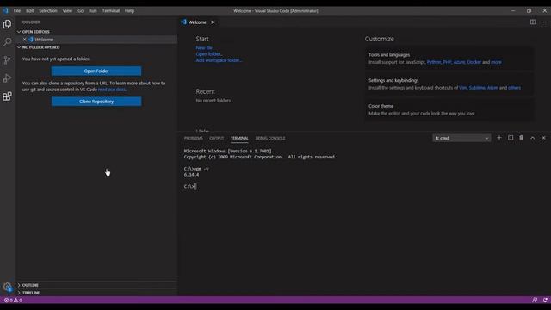Open the Run menu
551x310 pixels.
93,11
